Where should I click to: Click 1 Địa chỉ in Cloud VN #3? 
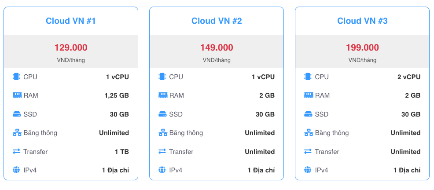407,170
